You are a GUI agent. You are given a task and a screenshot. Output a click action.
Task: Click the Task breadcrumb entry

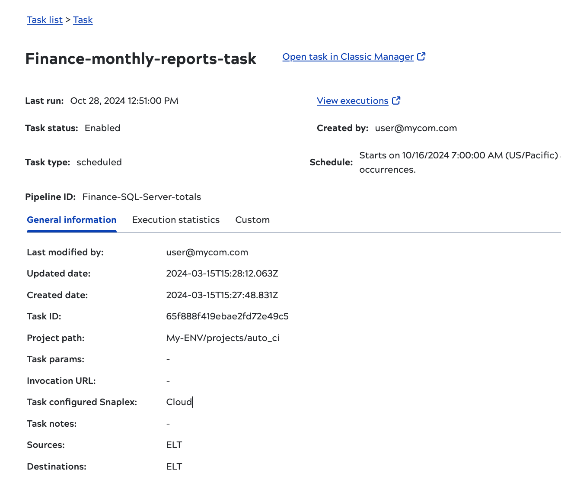[x=83, y=20]
